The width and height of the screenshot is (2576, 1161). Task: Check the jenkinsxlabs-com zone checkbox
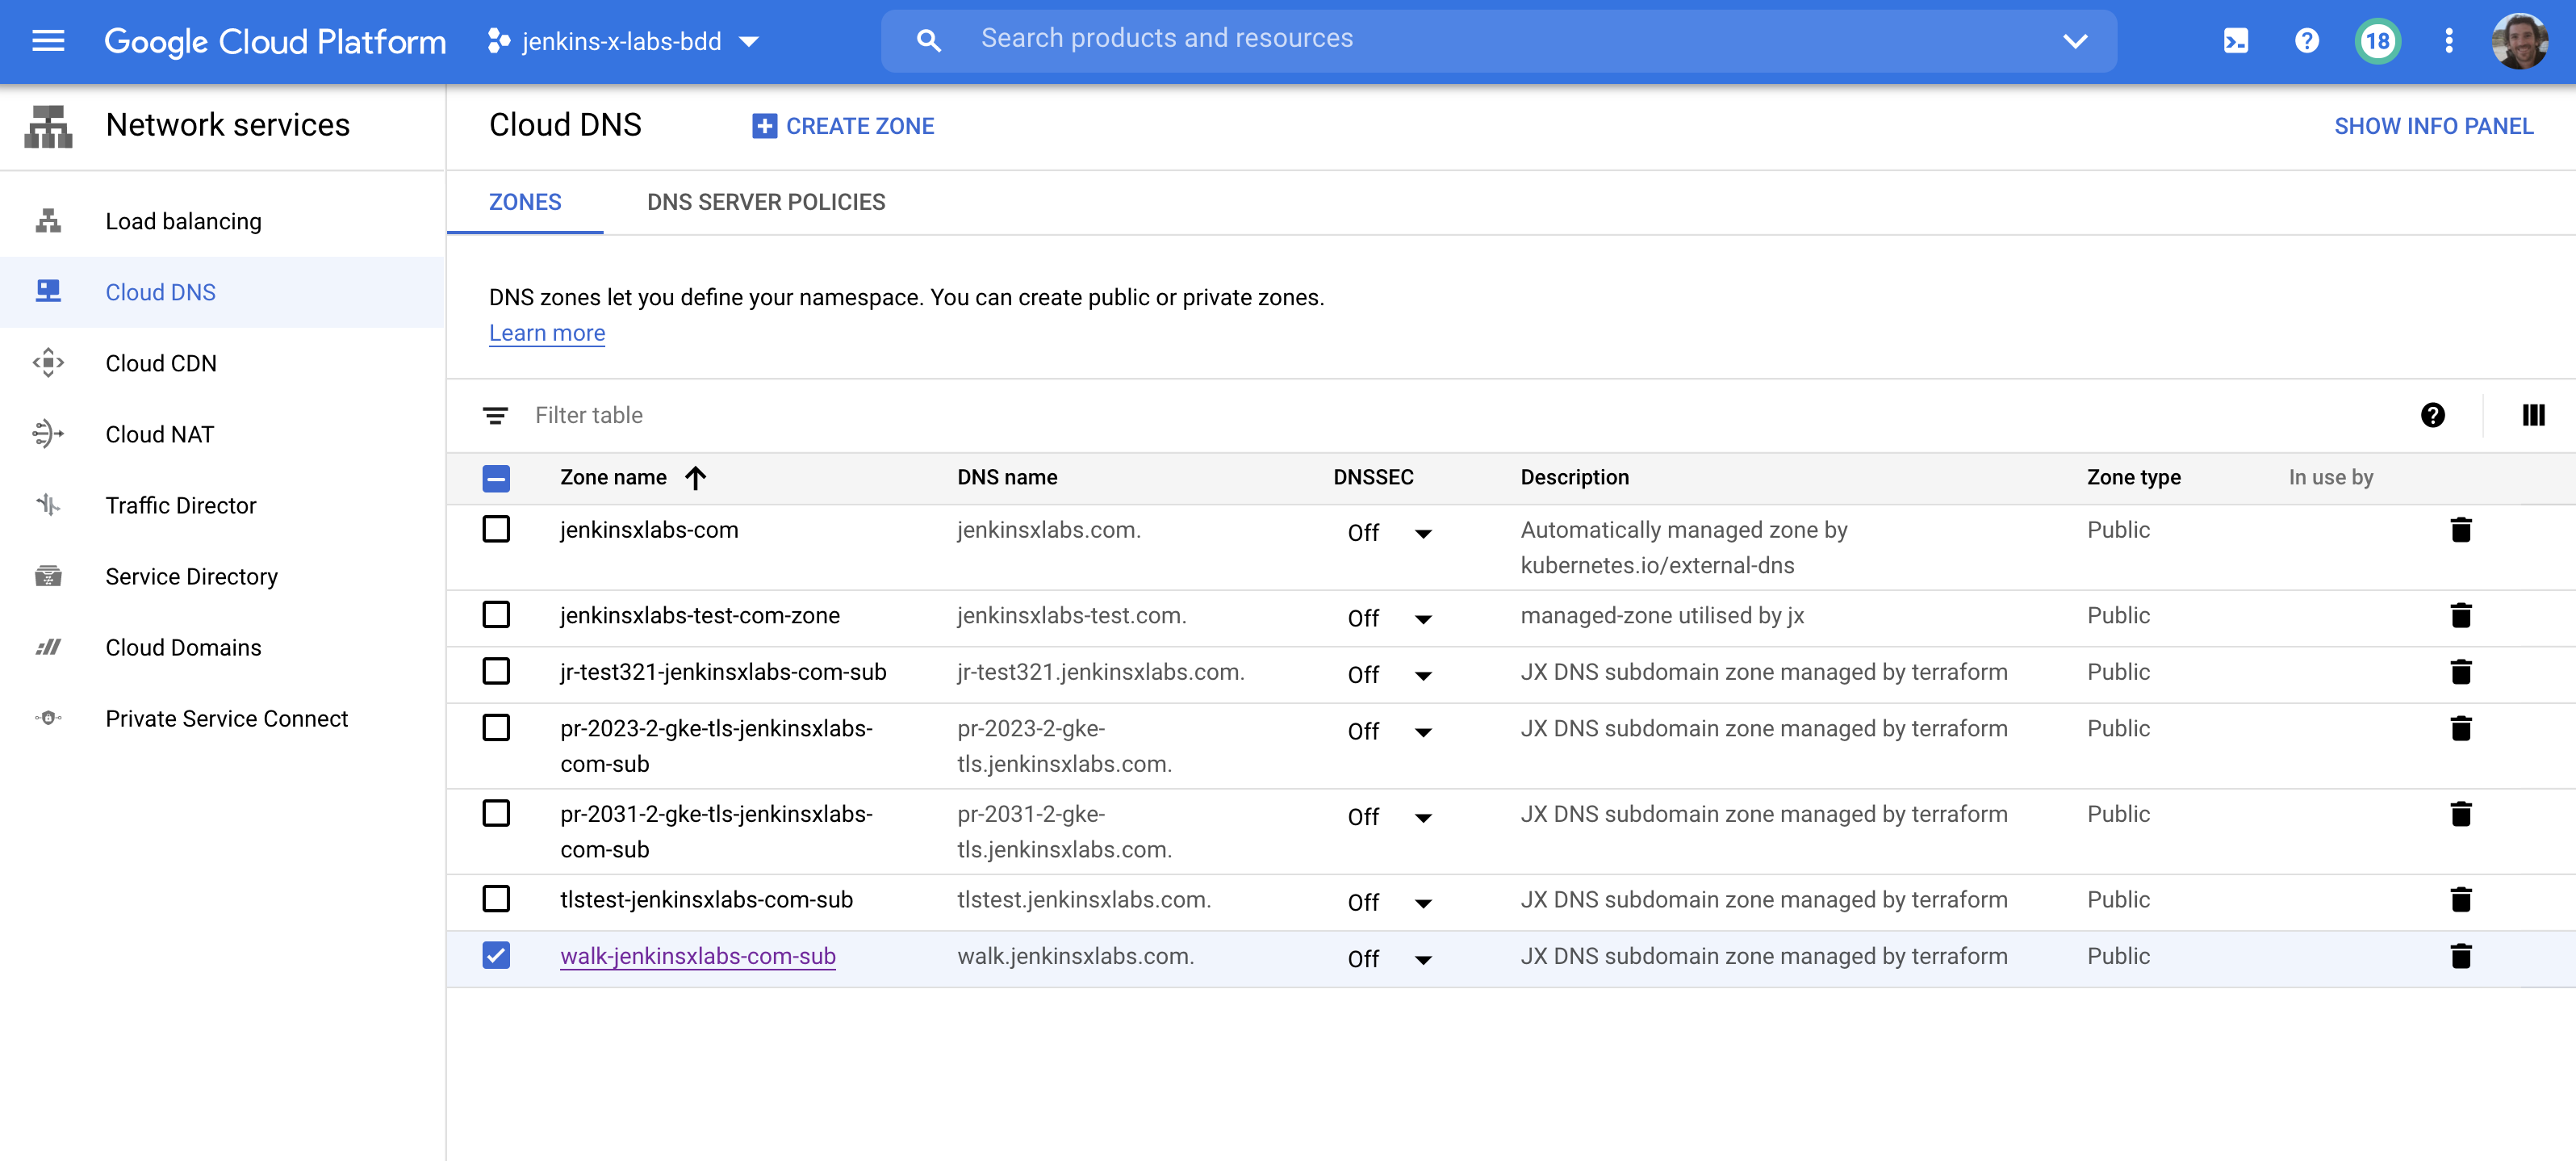click(x=496, y=529)
